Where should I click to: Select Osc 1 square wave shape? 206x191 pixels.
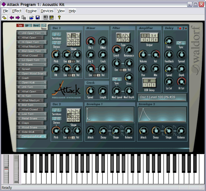tap(78, 35)
